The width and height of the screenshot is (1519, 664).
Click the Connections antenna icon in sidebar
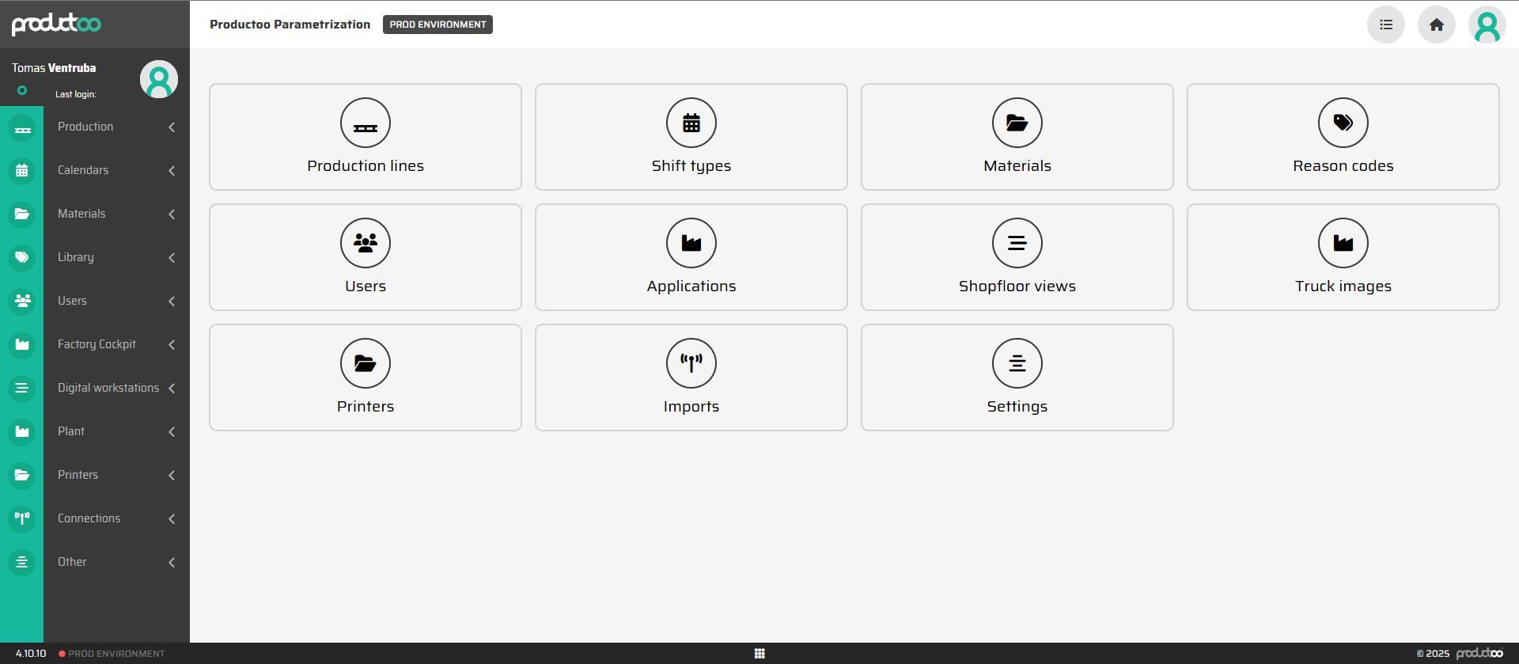click(22, 518)
